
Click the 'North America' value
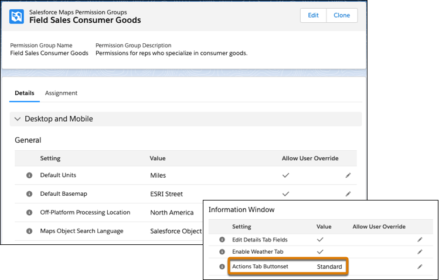172,212
